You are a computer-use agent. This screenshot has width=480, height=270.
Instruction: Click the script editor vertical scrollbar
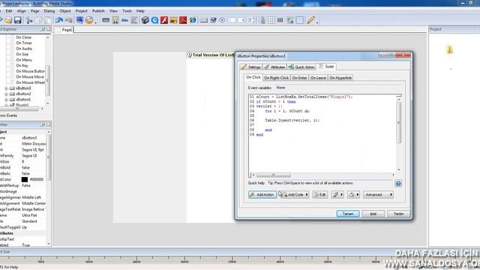pos(398,123)
